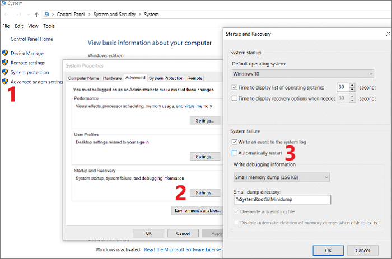Screen dimensions: 392x259
Task: Open System protection link
Action: click(30, 72)
